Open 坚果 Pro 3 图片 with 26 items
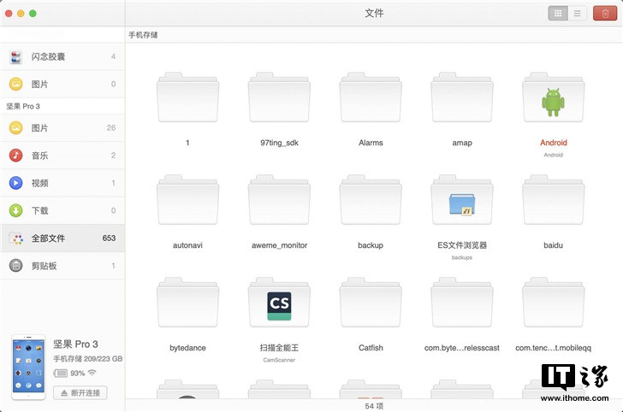 click(62, 128)
